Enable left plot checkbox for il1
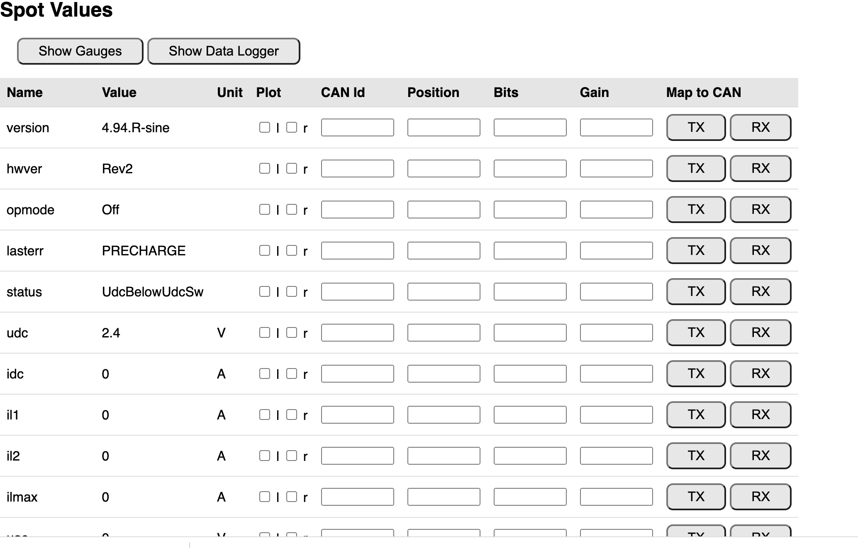Viewport: 858px width, 548px height. 265,415
